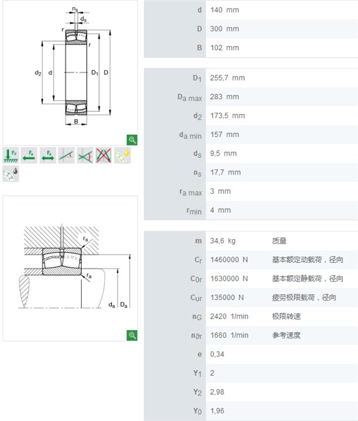Viewport: 358px width, 421px height.
Task: Click the D1 parameter label
Action: pyautogui.click(x=198, y=79)
